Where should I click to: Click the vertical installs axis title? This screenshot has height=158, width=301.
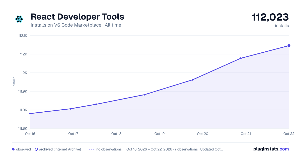[x=14, y=82]
